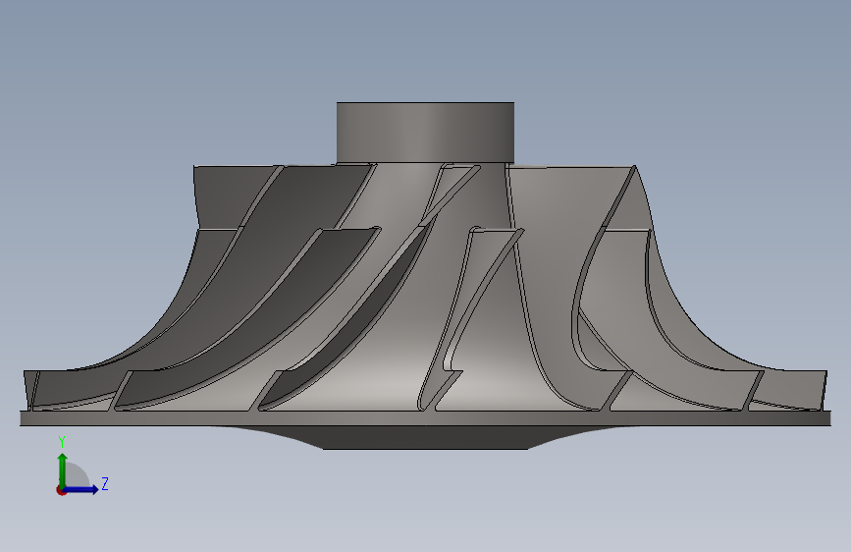
Task: Click the 3D impeller model in the viewport
Action: click(x=426, y=276)
